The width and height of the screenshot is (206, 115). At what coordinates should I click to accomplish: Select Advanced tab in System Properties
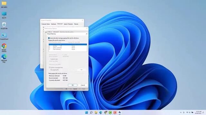(60, 24)
